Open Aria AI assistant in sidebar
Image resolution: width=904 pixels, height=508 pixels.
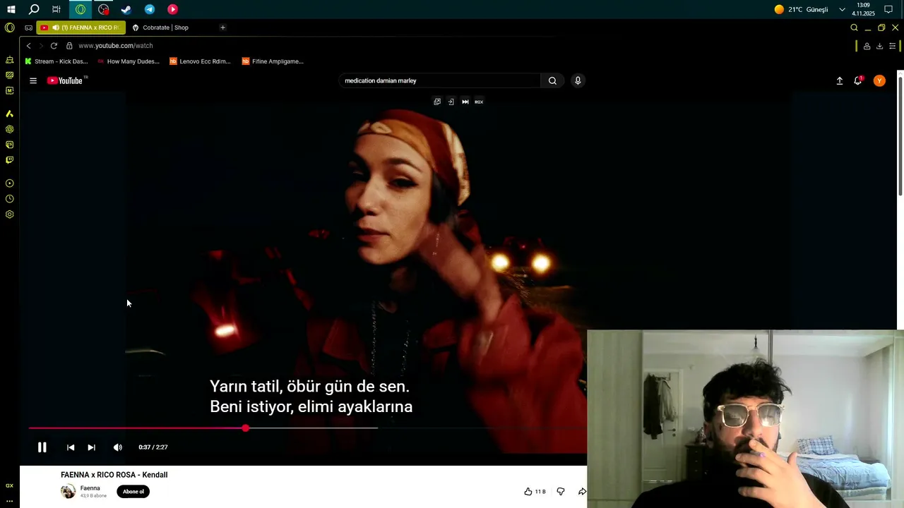(x=9, y=114)
